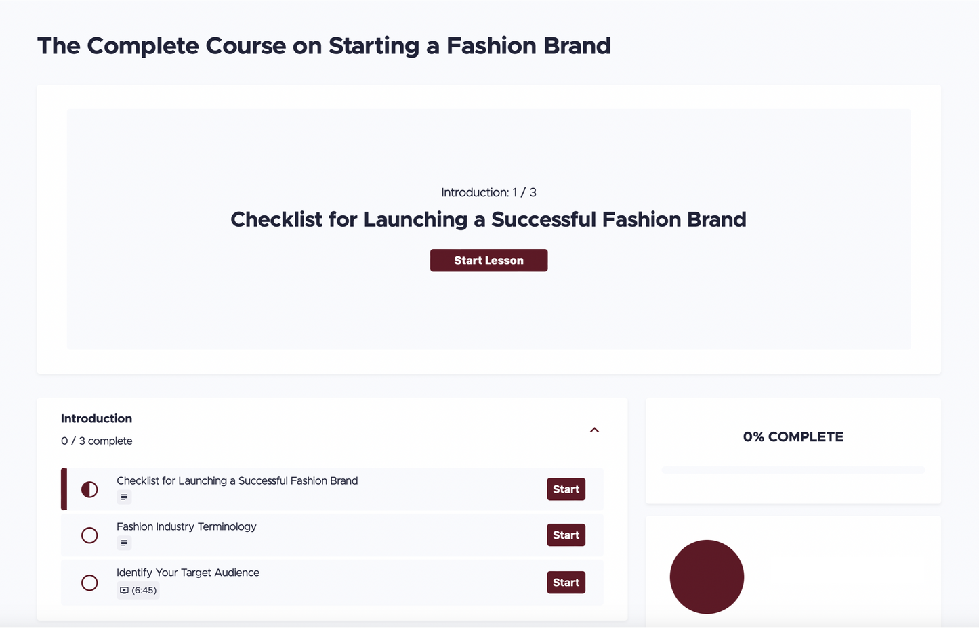The height and width of the screenshot is (628, 979).
Task: Click the half-filled progress circle for Checklist lesson
Action: click(89, 489)
